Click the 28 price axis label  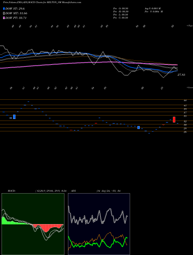point(185,129)
